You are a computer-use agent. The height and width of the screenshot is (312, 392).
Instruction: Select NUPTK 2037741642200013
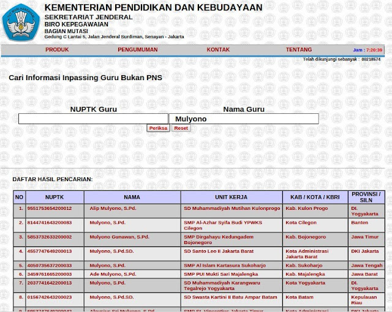[50, 283]
